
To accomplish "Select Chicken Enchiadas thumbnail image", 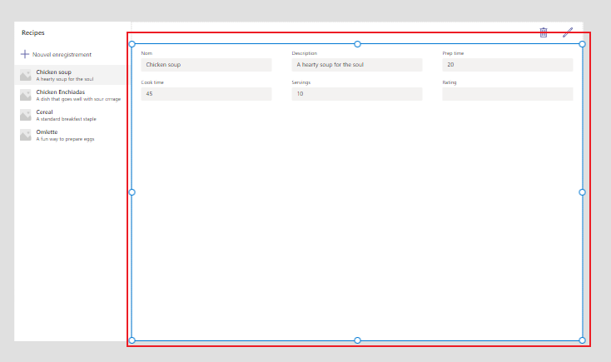I will [x=25, y=95].
